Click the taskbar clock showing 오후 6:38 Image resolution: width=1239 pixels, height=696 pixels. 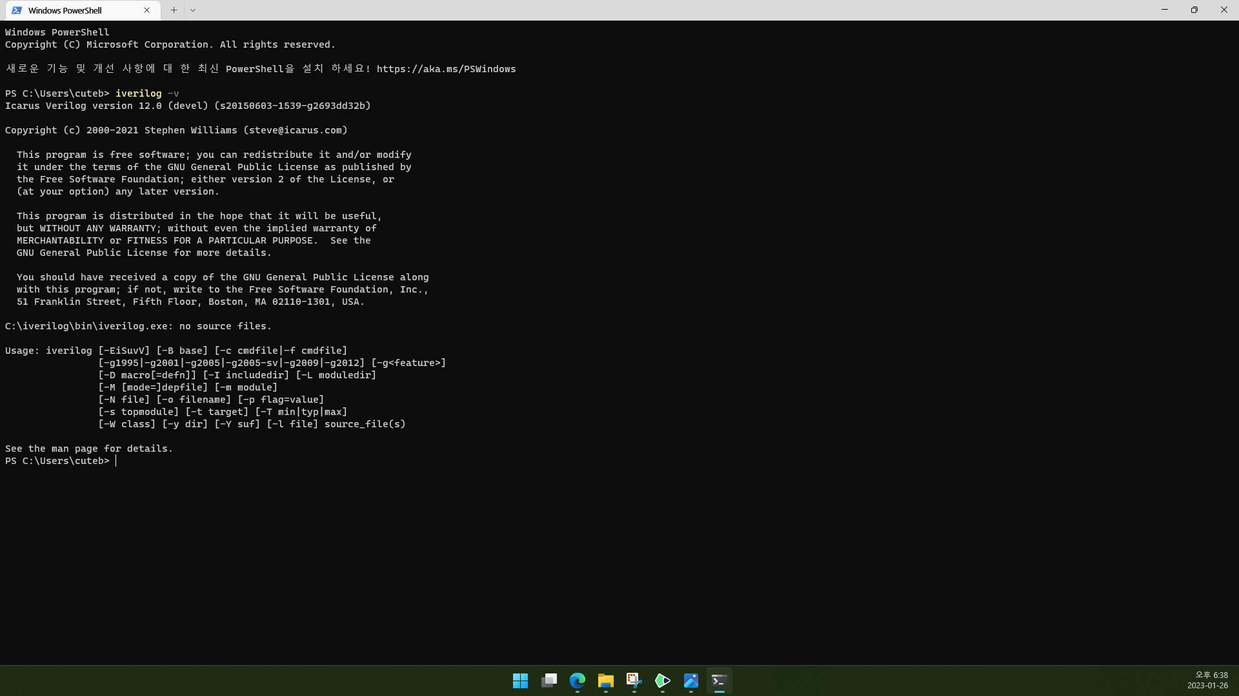pos(1207,681)
